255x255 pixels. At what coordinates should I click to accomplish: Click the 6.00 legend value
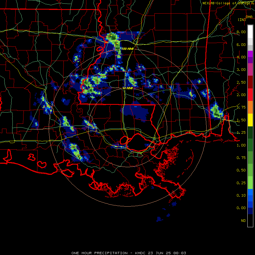coord(241,44)
